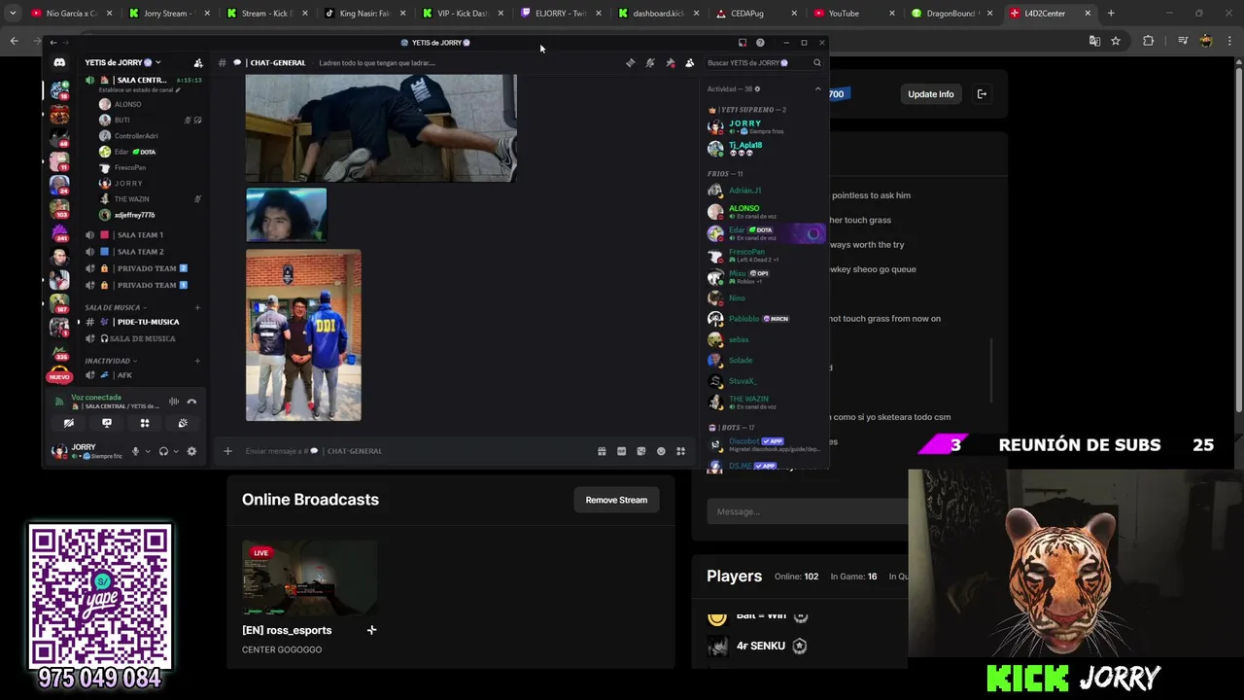Open the apps icon in message bar
This screenshot has width=1244, height=700.
(x=681, y=451)
